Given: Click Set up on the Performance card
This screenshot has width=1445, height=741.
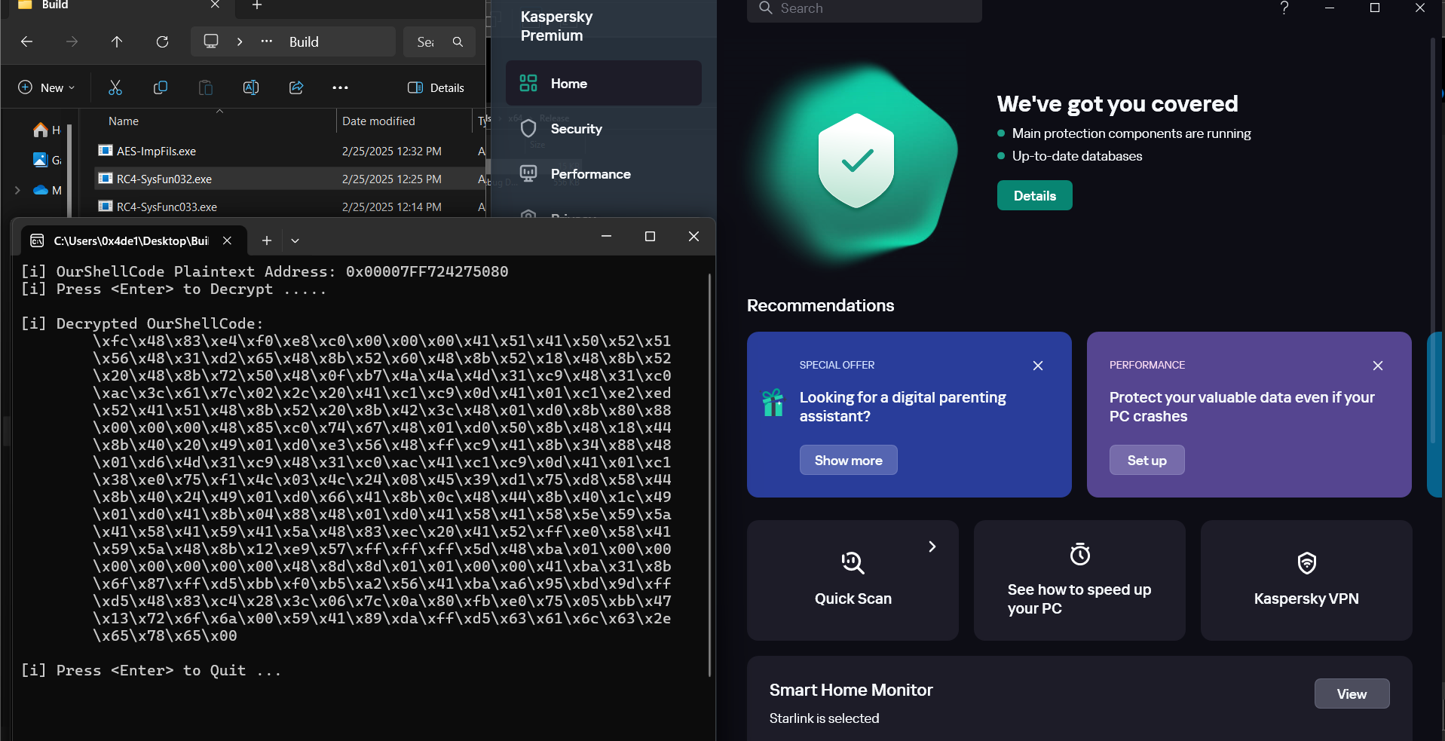Looking at the screenshot, I should point(1147,461).
